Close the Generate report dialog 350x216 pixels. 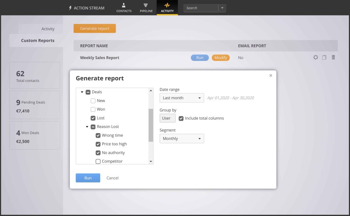(x=271, y=76)
